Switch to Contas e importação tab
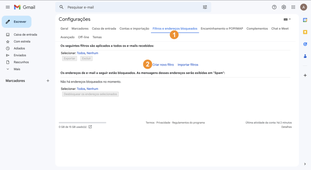This screenshot has height=170, width=311. [x=134, y=29]
